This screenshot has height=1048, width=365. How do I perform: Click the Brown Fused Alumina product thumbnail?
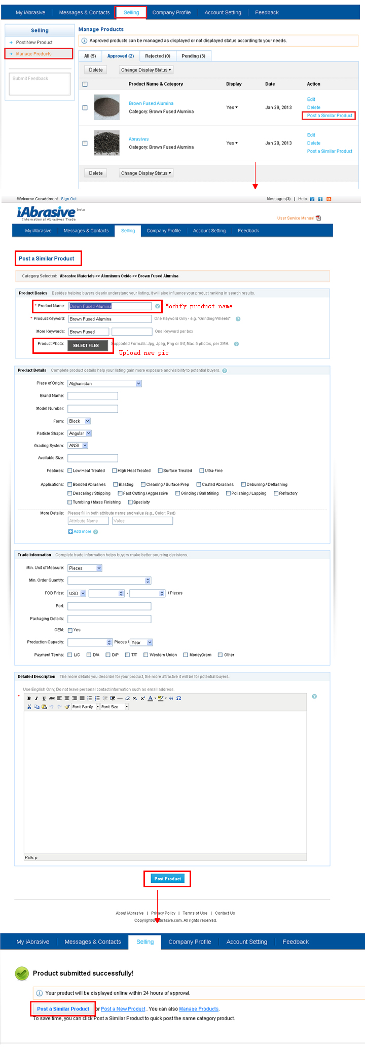tap(106, 107)
